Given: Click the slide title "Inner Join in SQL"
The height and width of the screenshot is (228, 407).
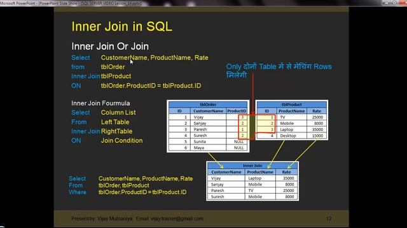Looking at the screenshot, I should click(x=121, y=27).
